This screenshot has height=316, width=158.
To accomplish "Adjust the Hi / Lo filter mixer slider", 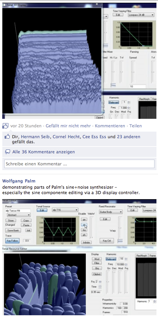I will click(113, 71).
